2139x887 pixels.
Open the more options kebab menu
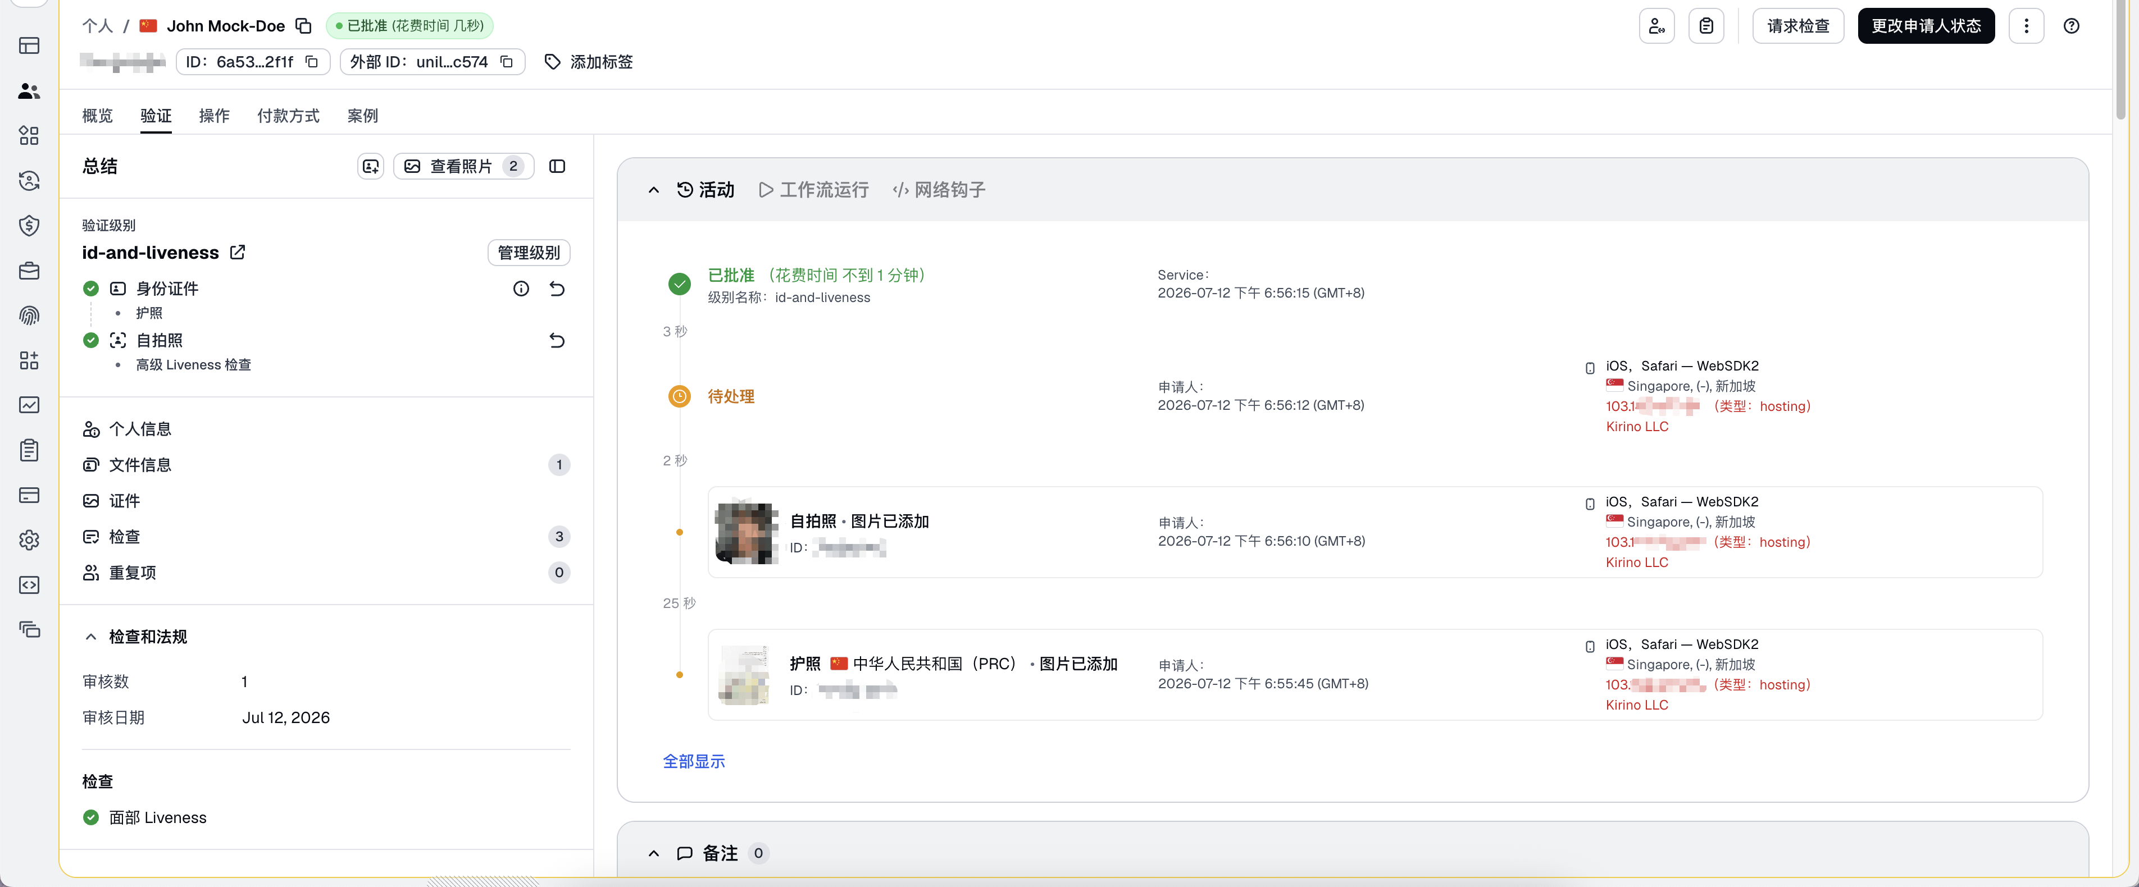[2026, 26]
